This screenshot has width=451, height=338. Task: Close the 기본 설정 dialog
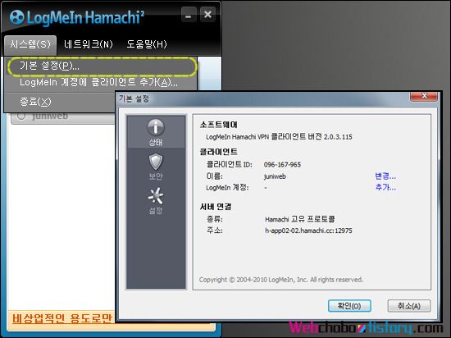tap(424, 96)
